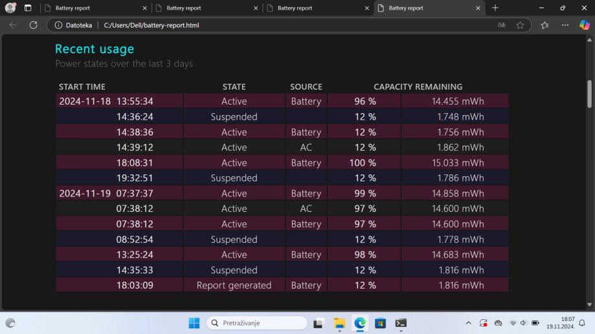Close the second Battery report tab
The image size is (595, 334).
click(x=255, y=8)
